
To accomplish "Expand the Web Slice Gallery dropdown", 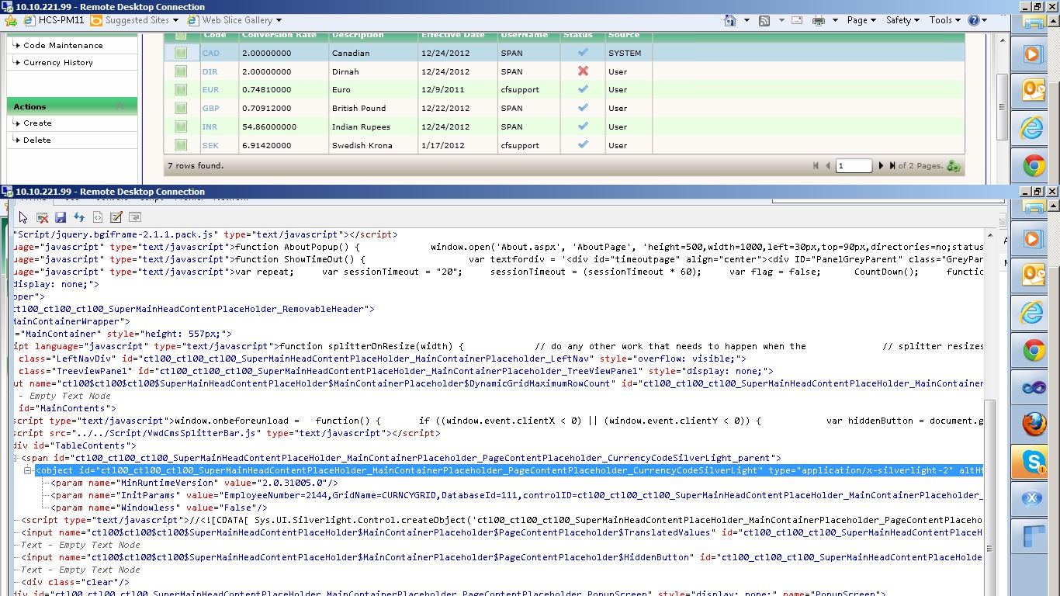I will (279, 20).
